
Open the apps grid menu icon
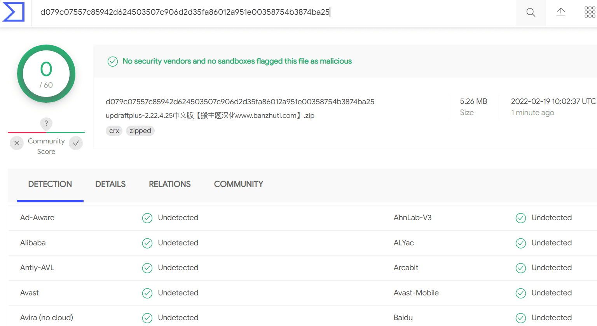coord(590,12)
